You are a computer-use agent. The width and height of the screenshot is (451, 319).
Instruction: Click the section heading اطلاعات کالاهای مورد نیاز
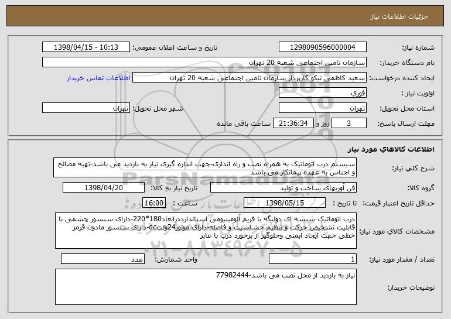(x=391, y=149)
